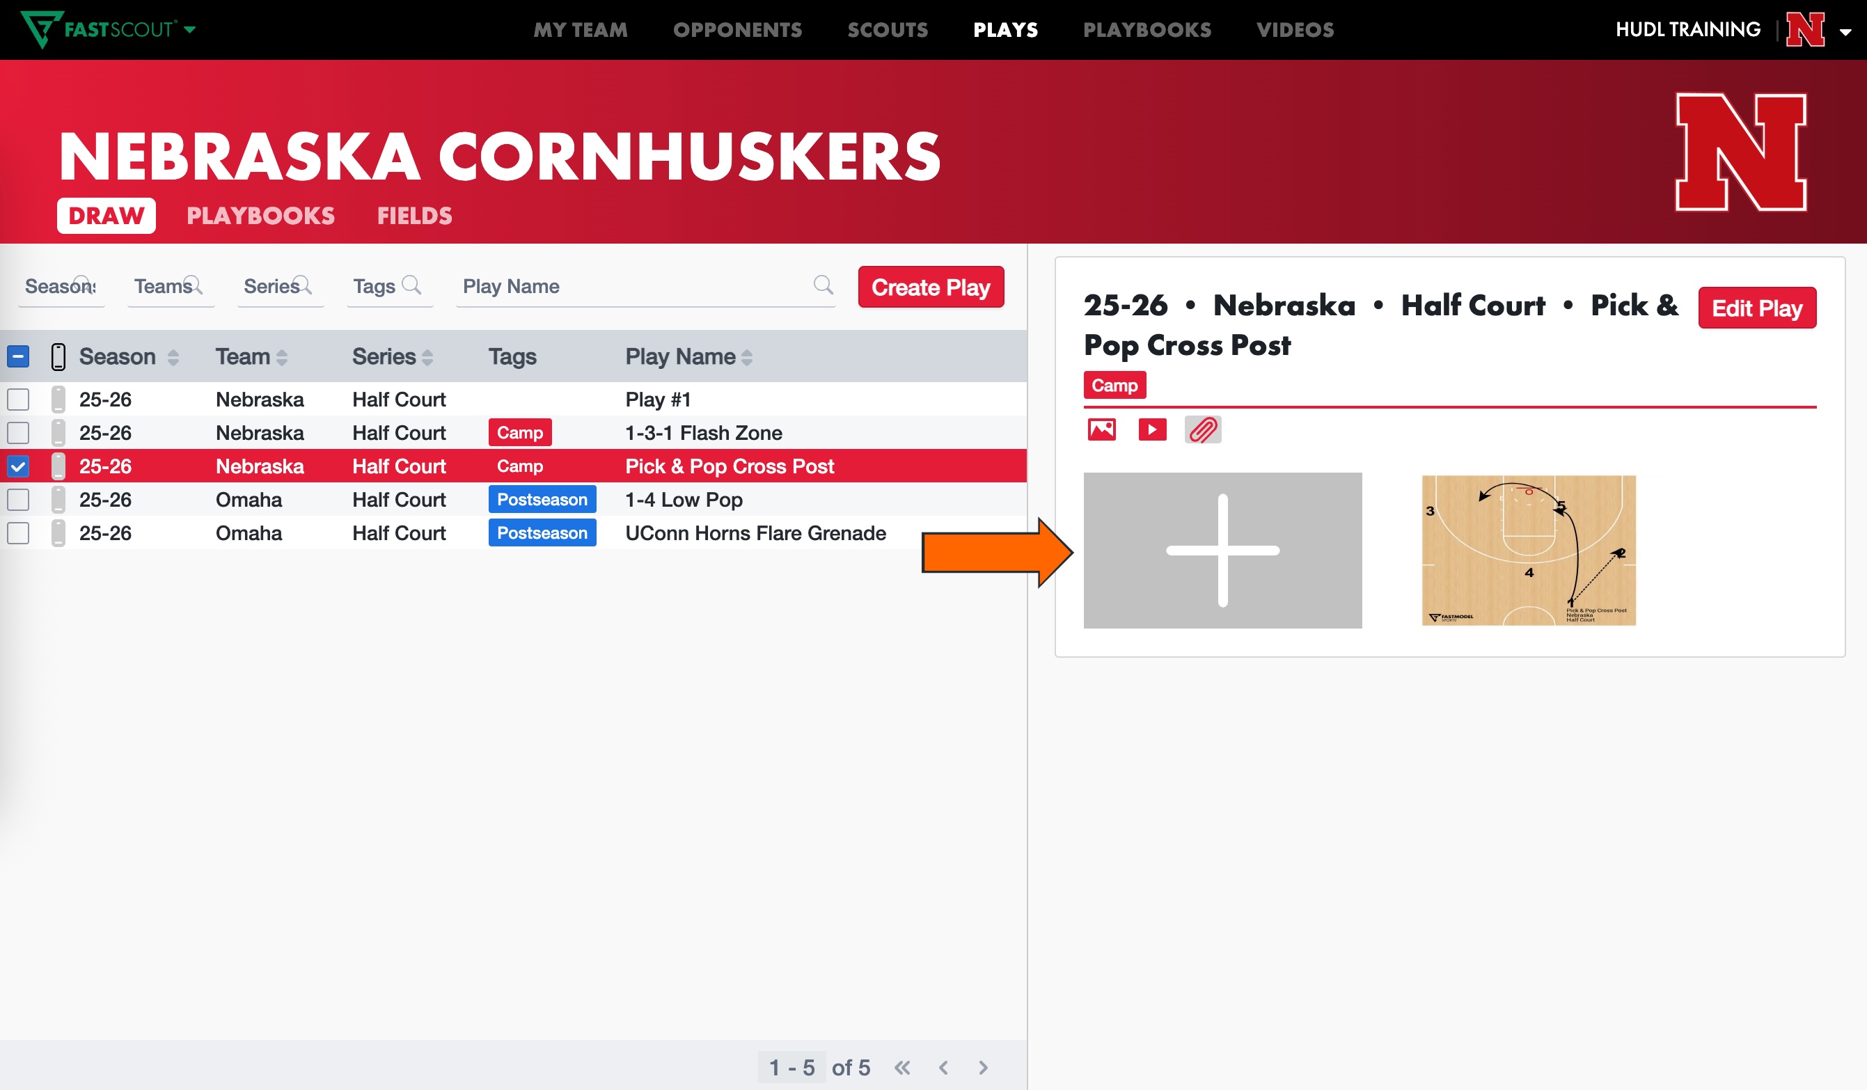Click the Create Play button

(x=931, y=287)
